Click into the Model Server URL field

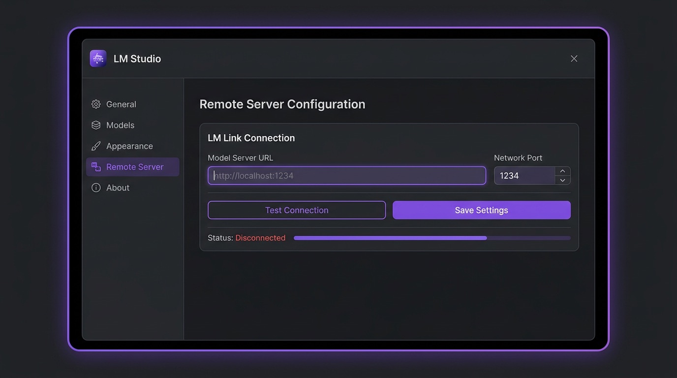coord(347,176)
